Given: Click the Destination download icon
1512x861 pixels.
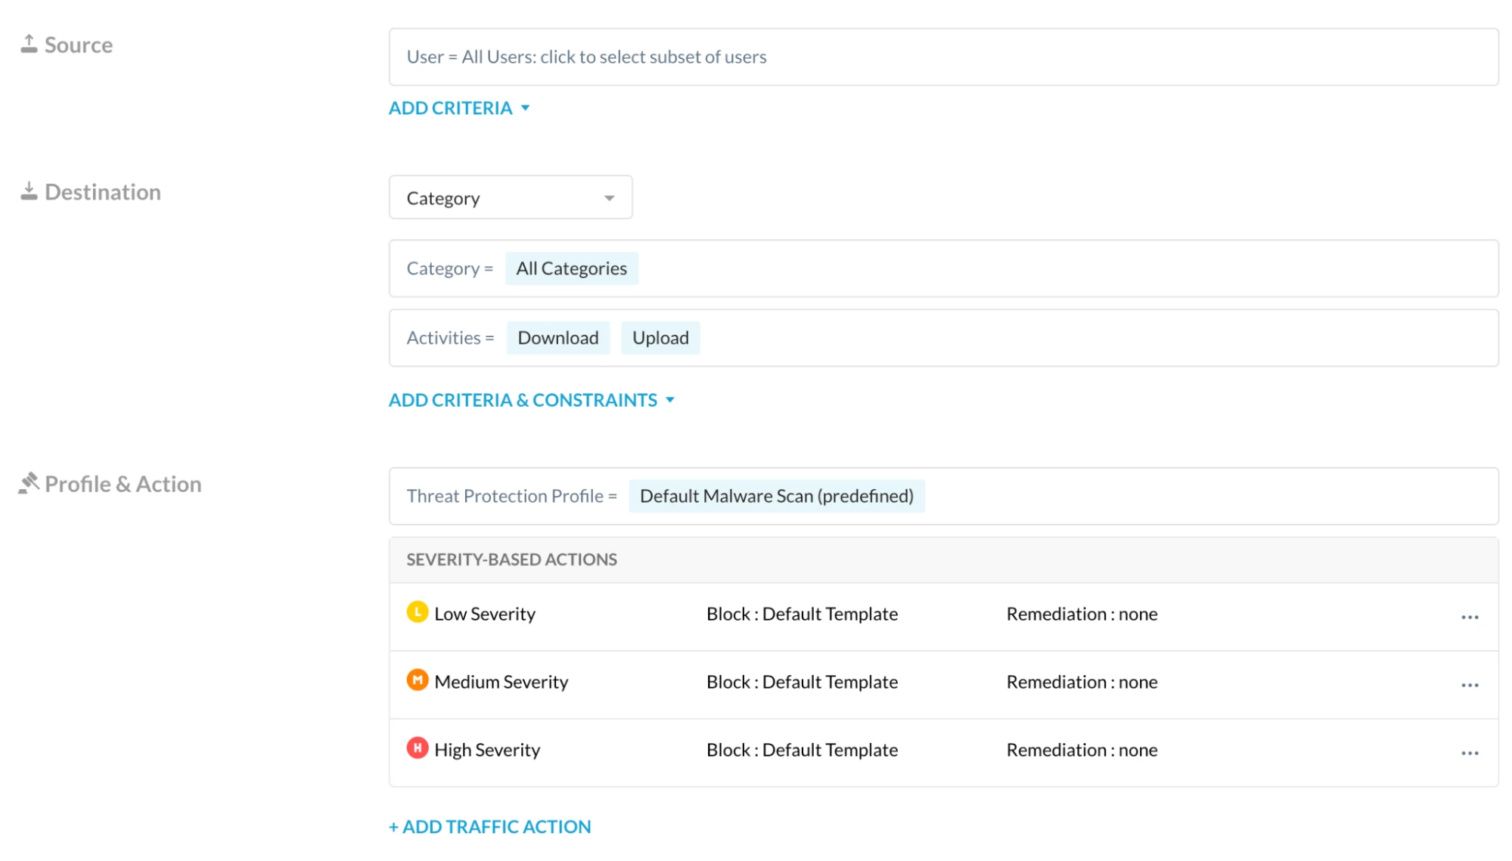Looking at the screenshot, I should (29, 191).
